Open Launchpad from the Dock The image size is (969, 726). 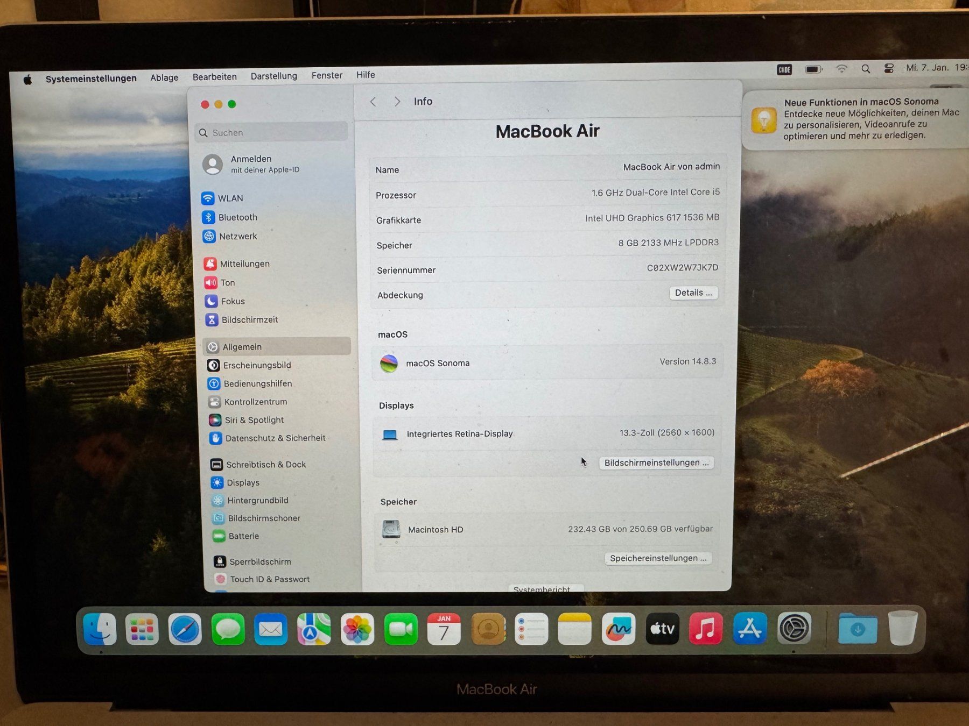(x=142, y=629)
